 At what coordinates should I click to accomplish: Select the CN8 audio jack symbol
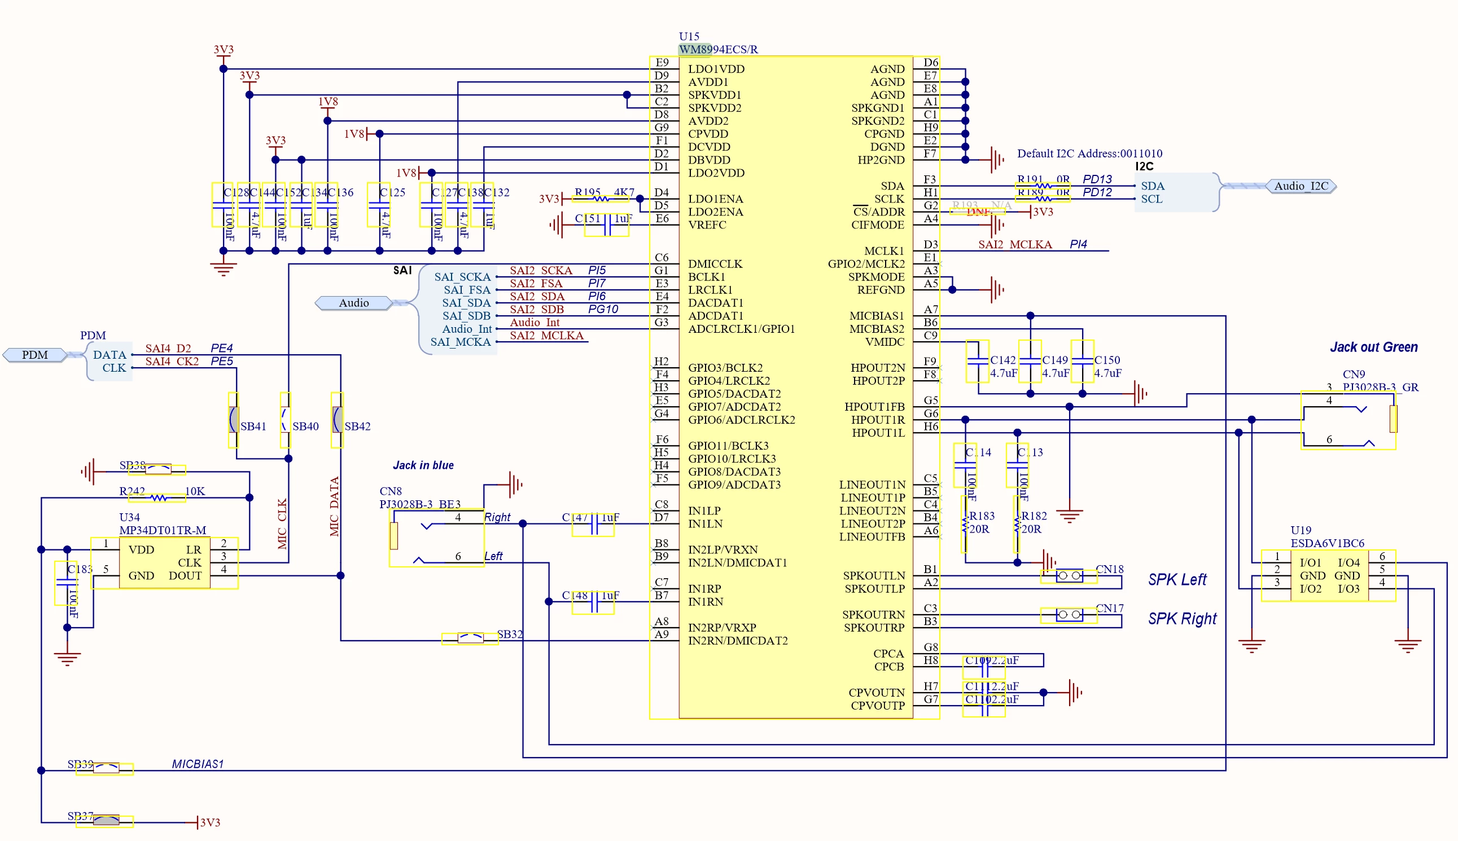point(436,538)
